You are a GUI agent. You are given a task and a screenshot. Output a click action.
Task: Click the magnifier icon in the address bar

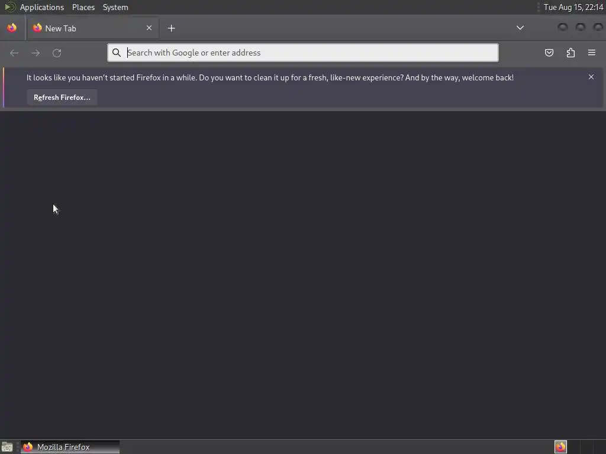[x=117, y=53]
